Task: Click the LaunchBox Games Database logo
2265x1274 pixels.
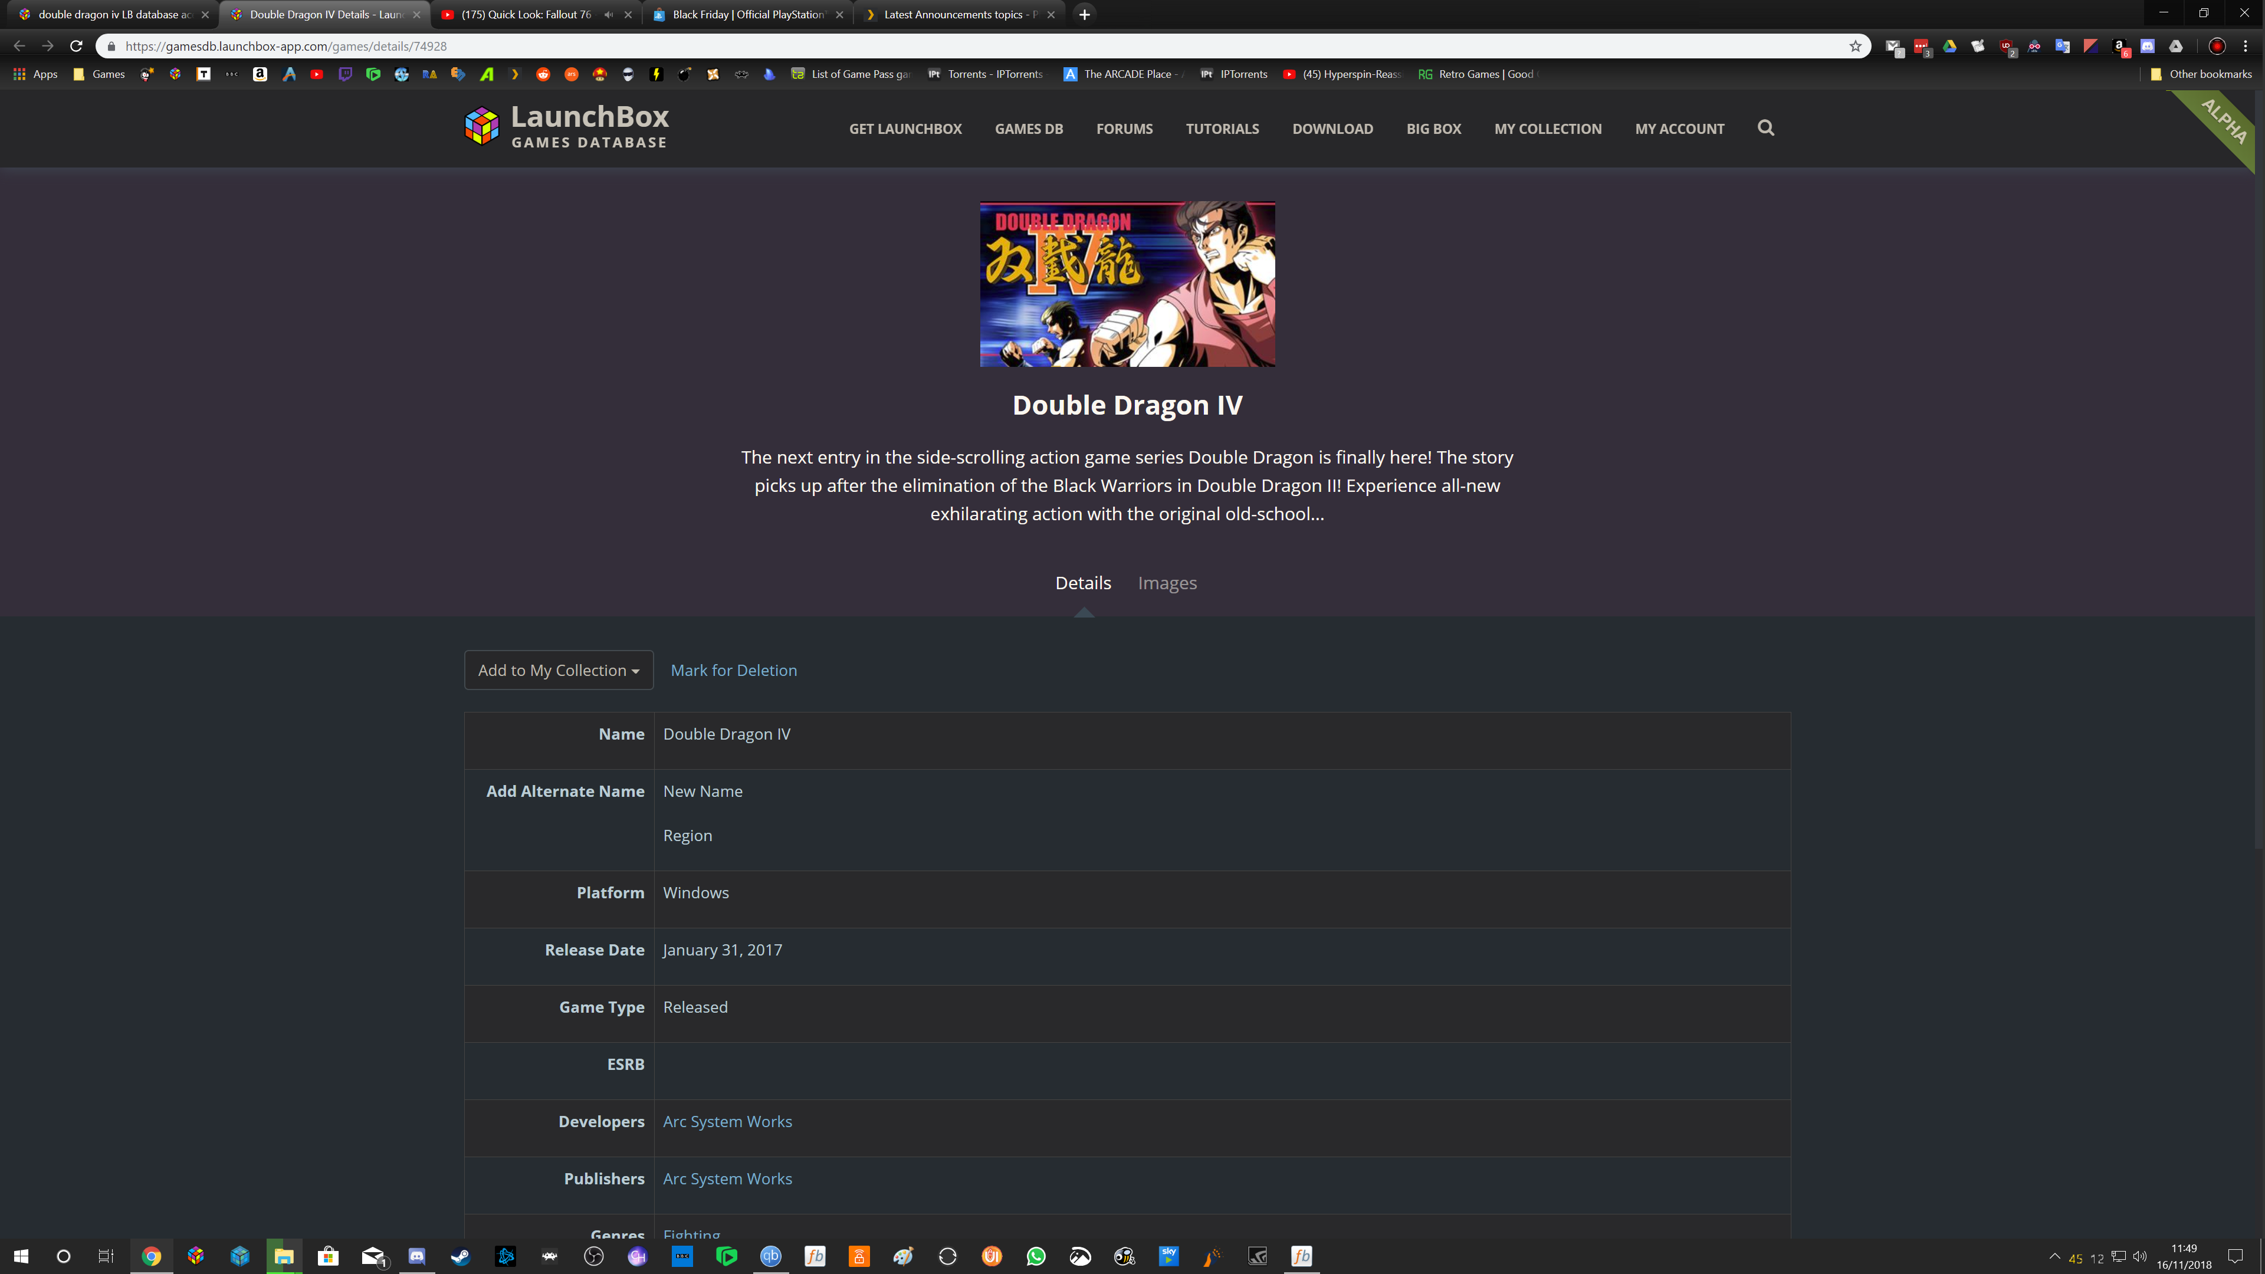Action: pyautogui.click(x=566, y=127)
